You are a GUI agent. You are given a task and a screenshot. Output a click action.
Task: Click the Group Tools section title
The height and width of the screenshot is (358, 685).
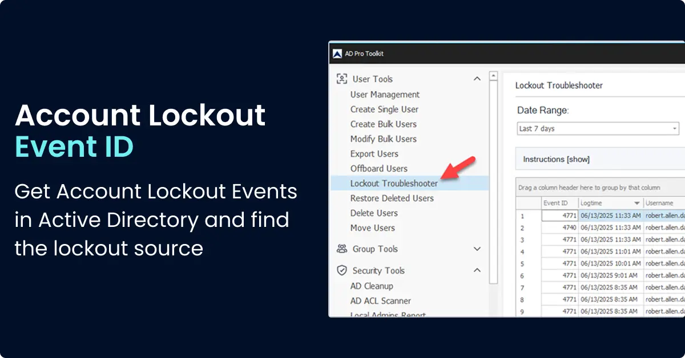(375, 249)
